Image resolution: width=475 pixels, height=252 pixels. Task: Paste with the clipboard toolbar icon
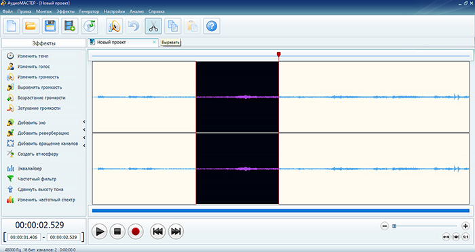[192, 26]
